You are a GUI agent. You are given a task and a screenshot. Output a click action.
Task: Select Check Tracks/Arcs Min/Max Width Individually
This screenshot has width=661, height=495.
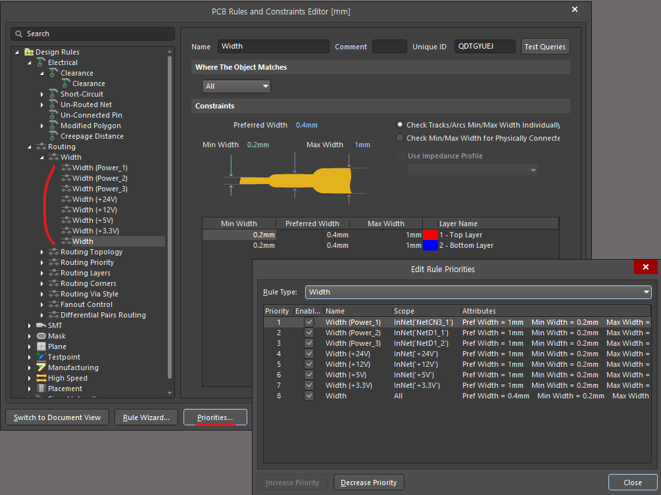click(400, 125)
